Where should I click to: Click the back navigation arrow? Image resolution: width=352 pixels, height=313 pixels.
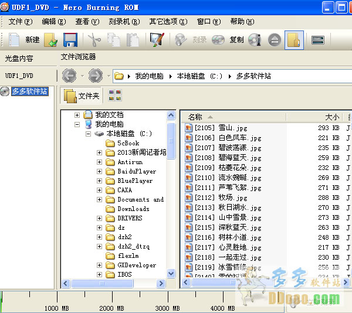coord(69,76)
